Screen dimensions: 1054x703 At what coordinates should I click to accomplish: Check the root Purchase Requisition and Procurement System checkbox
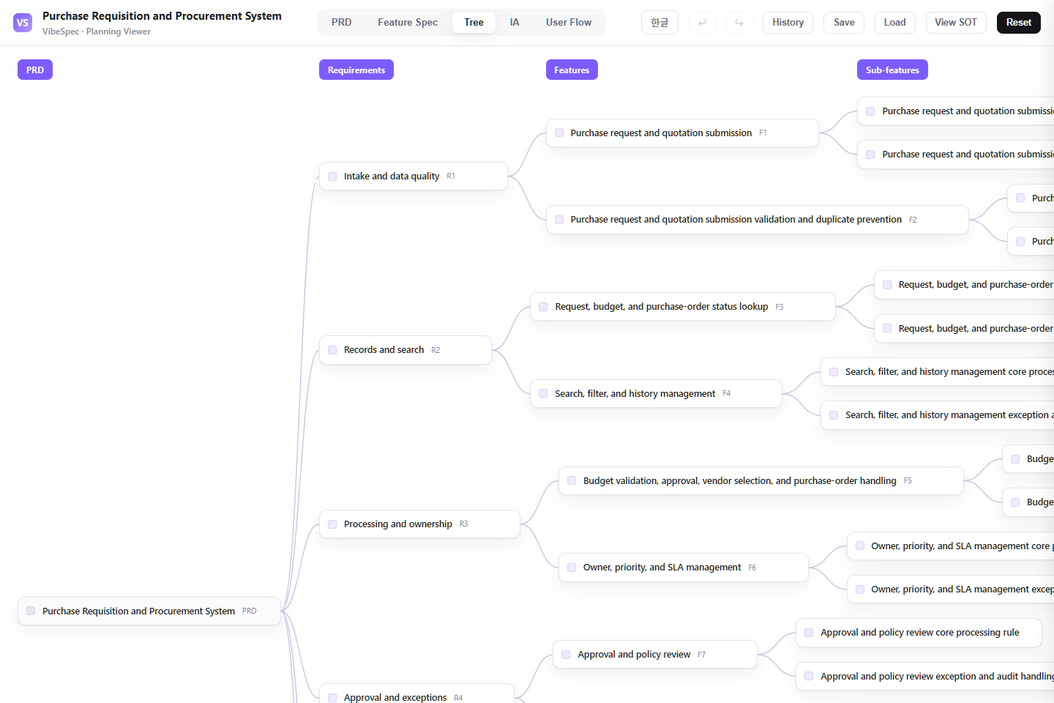[x=31, y=611]
